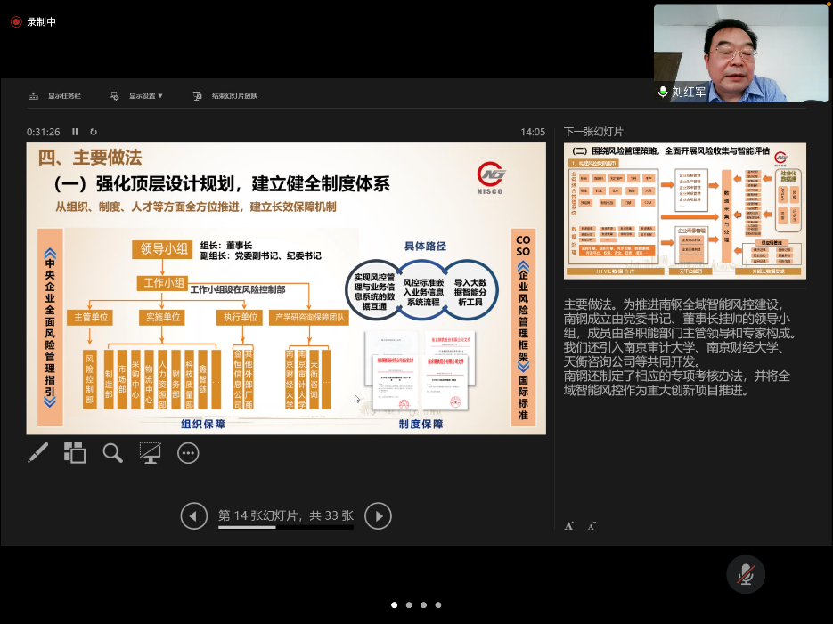Screen dimensions: 833x624
Task: Open the see all slides grid
Action: click(x=75, y=453)
